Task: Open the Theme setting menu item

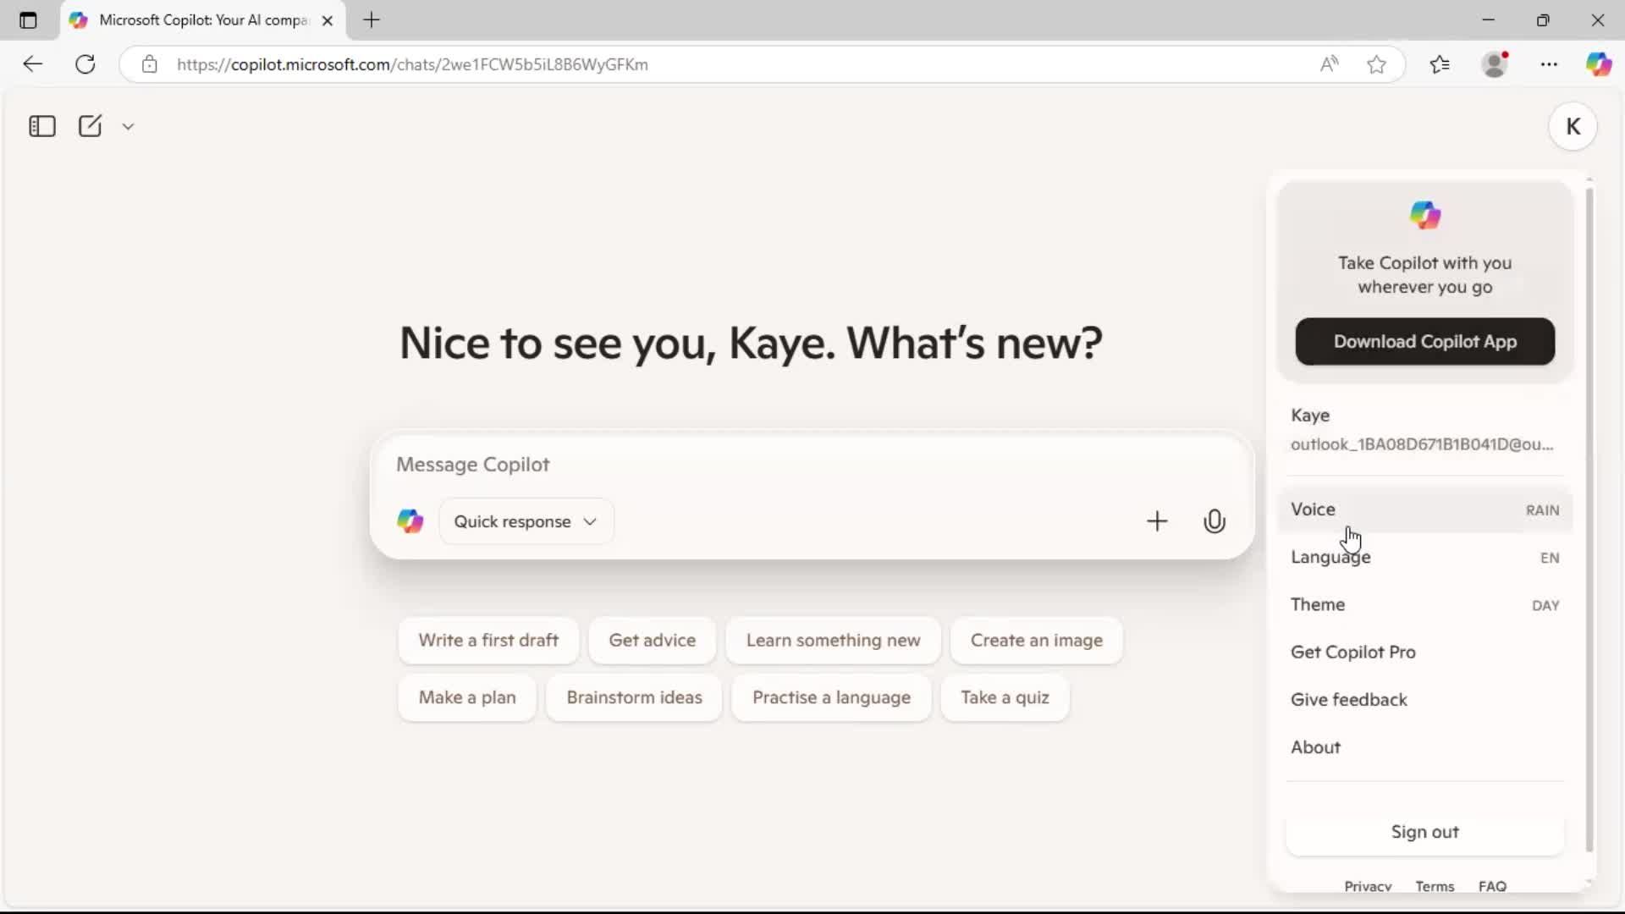Action: point(1424,605)
